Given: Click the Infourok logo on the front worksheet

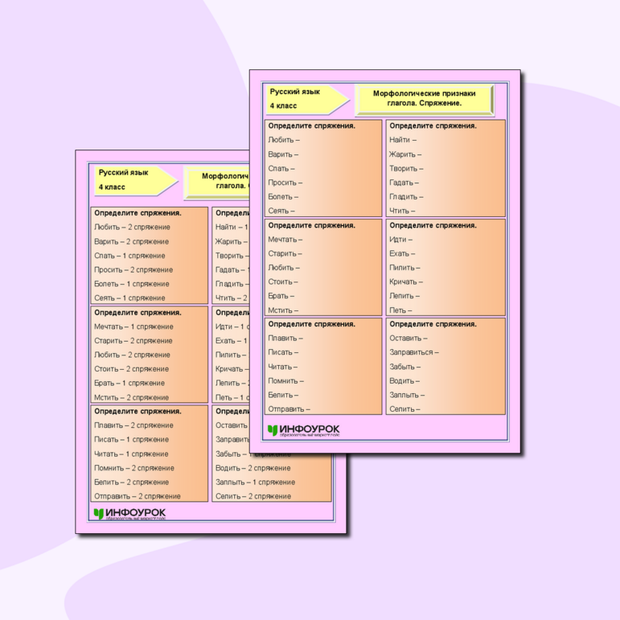Looking at the screenshot, I should (x=303, y=430).
